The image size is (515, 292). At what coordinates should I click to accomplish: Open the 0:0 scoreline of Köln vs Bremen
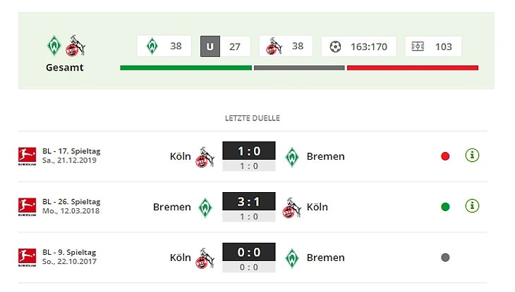tap(249, 252)
